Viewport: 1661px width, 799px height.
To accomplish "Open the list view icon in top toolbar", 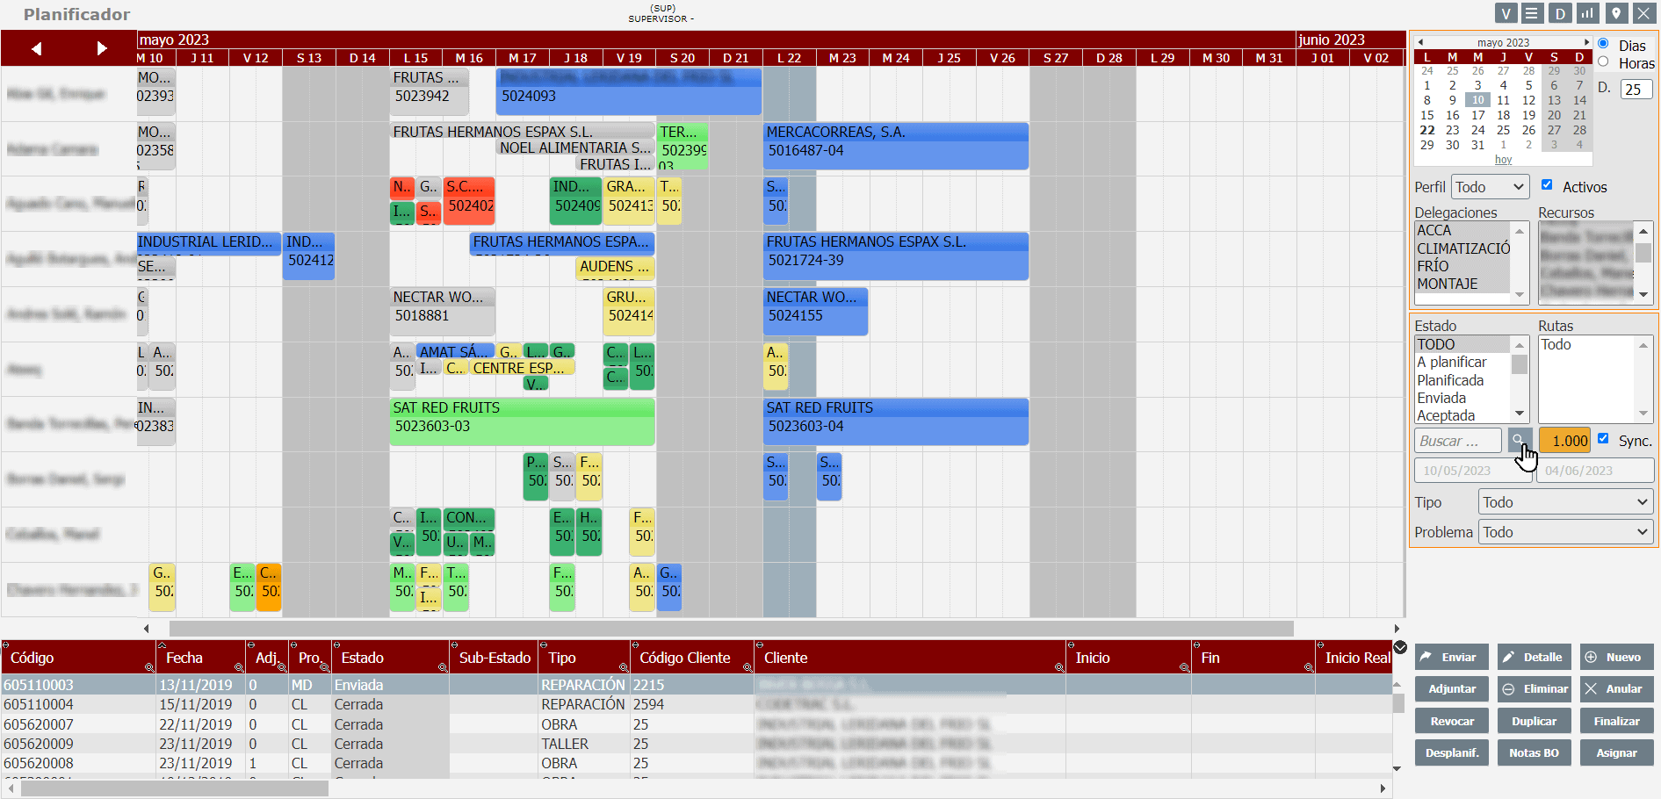I will pos(1534,13).
